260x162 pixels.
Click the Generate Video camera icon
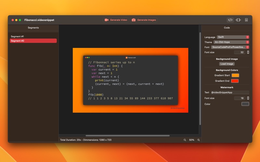point(107,20)
